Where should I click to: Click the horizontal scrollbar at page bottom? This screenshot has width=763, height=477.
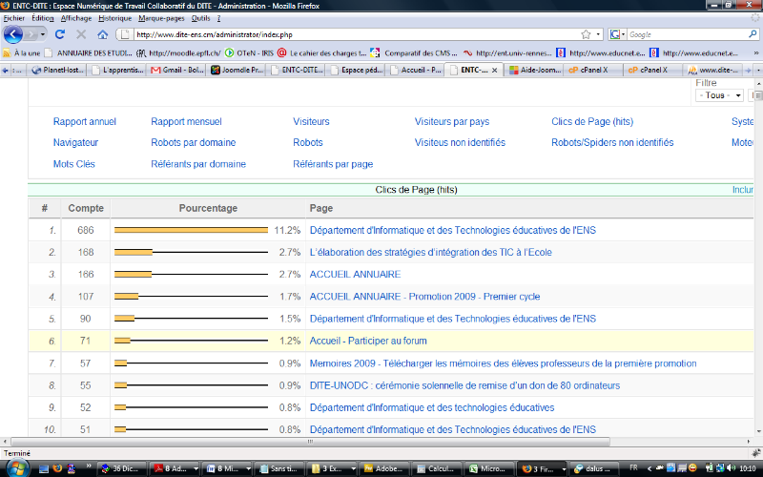pyautogui.click(x=381, y=443)
